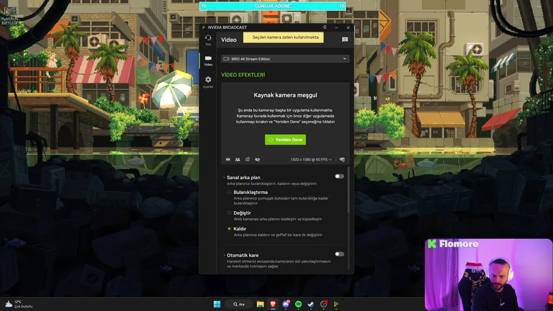
Task: Open Ayarlar settings gear
Action: point(208,82)
